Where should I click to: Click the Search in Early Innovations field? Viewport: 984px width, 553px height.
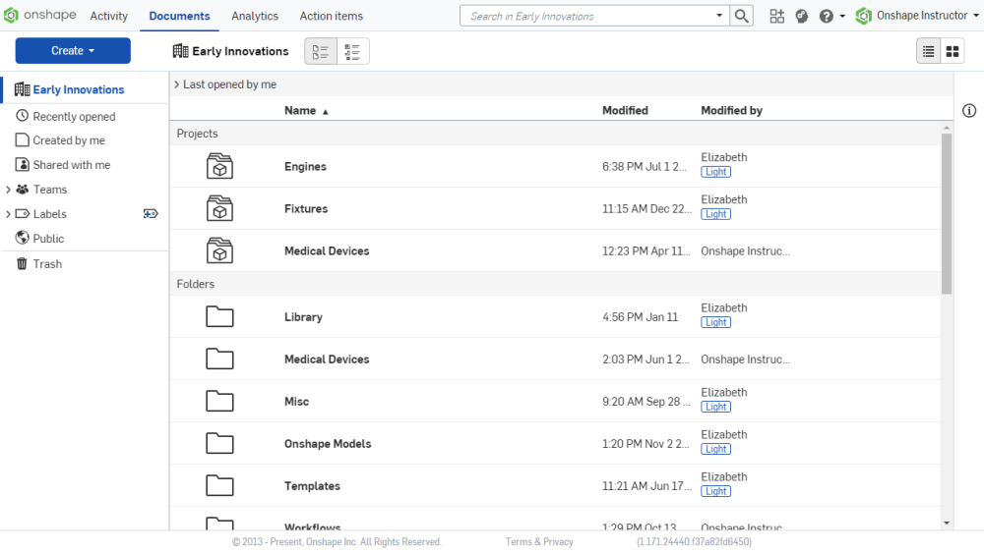(x=586, y=16)
